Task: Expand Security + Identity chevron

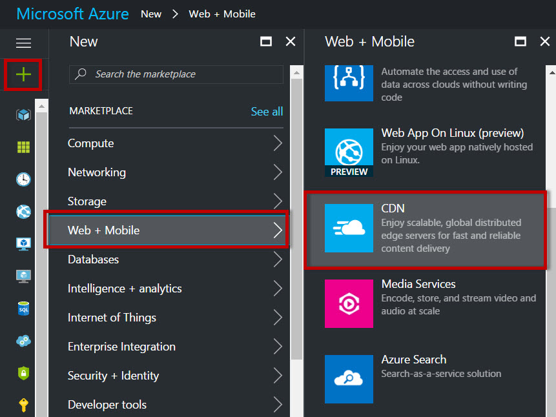Action: pyautogui.click(x=278, y=376)
